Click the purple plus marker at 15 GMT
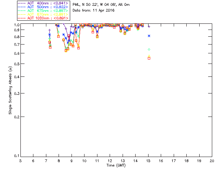 [149, 26]
